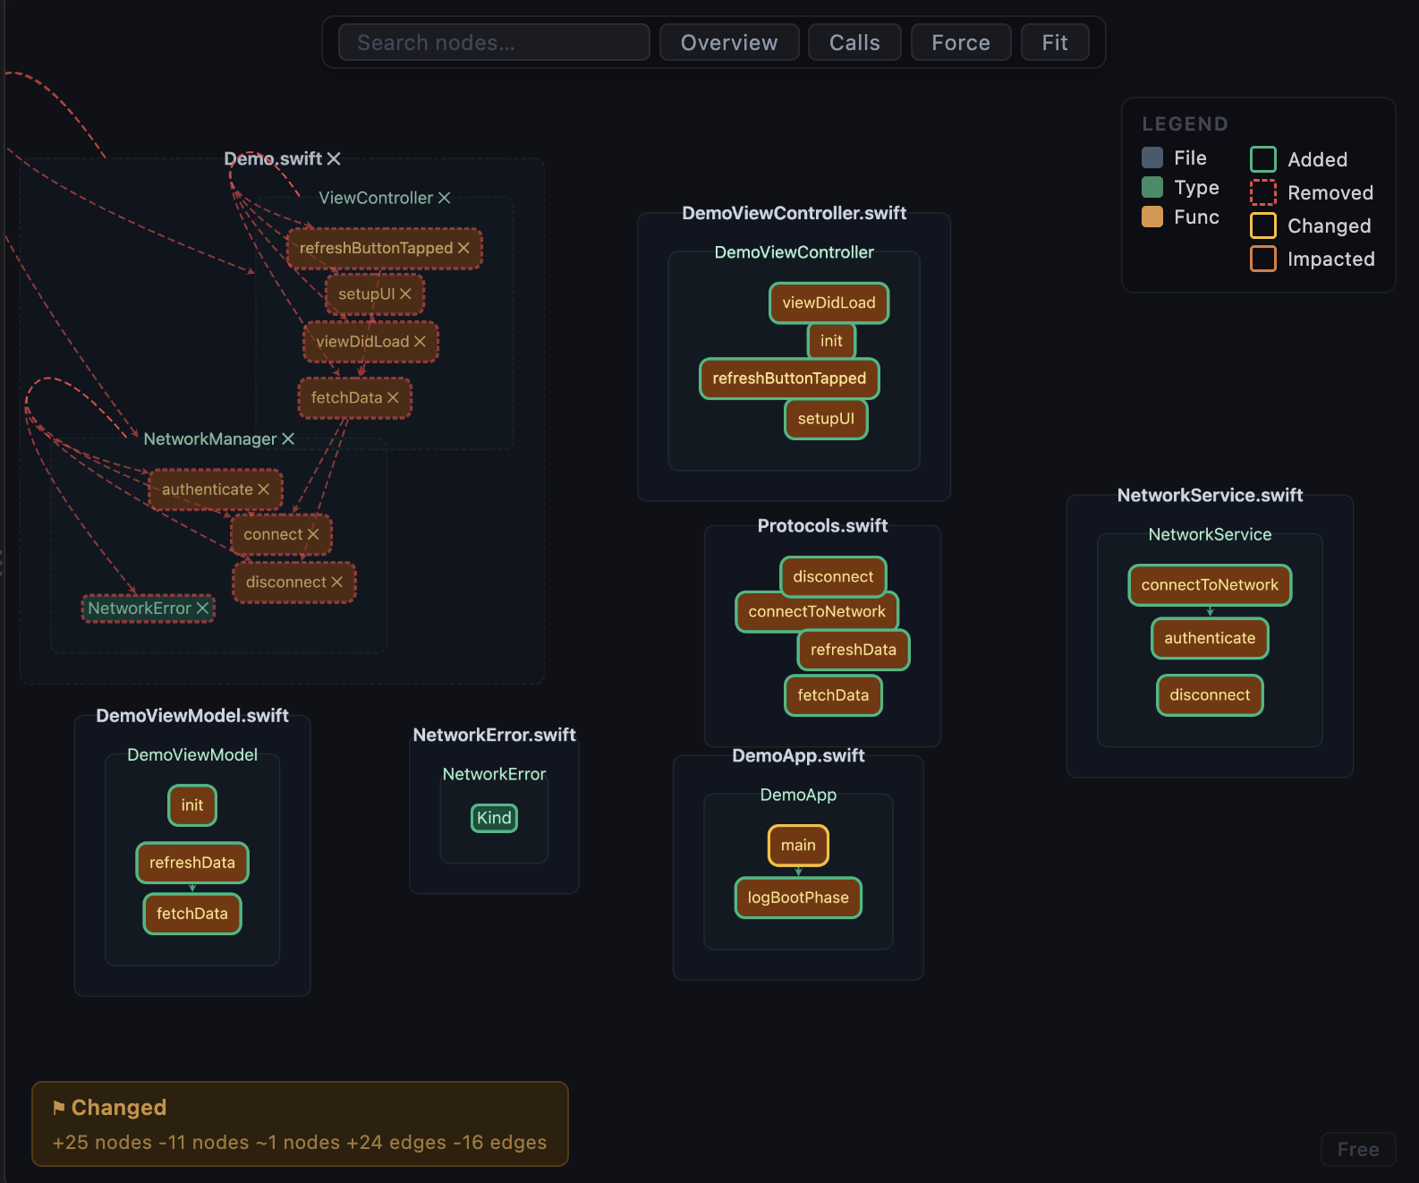The width and height of the screenshot is (1419, 1183).
Task: Select init node in DemoViewController
Action: pos(831,341)
